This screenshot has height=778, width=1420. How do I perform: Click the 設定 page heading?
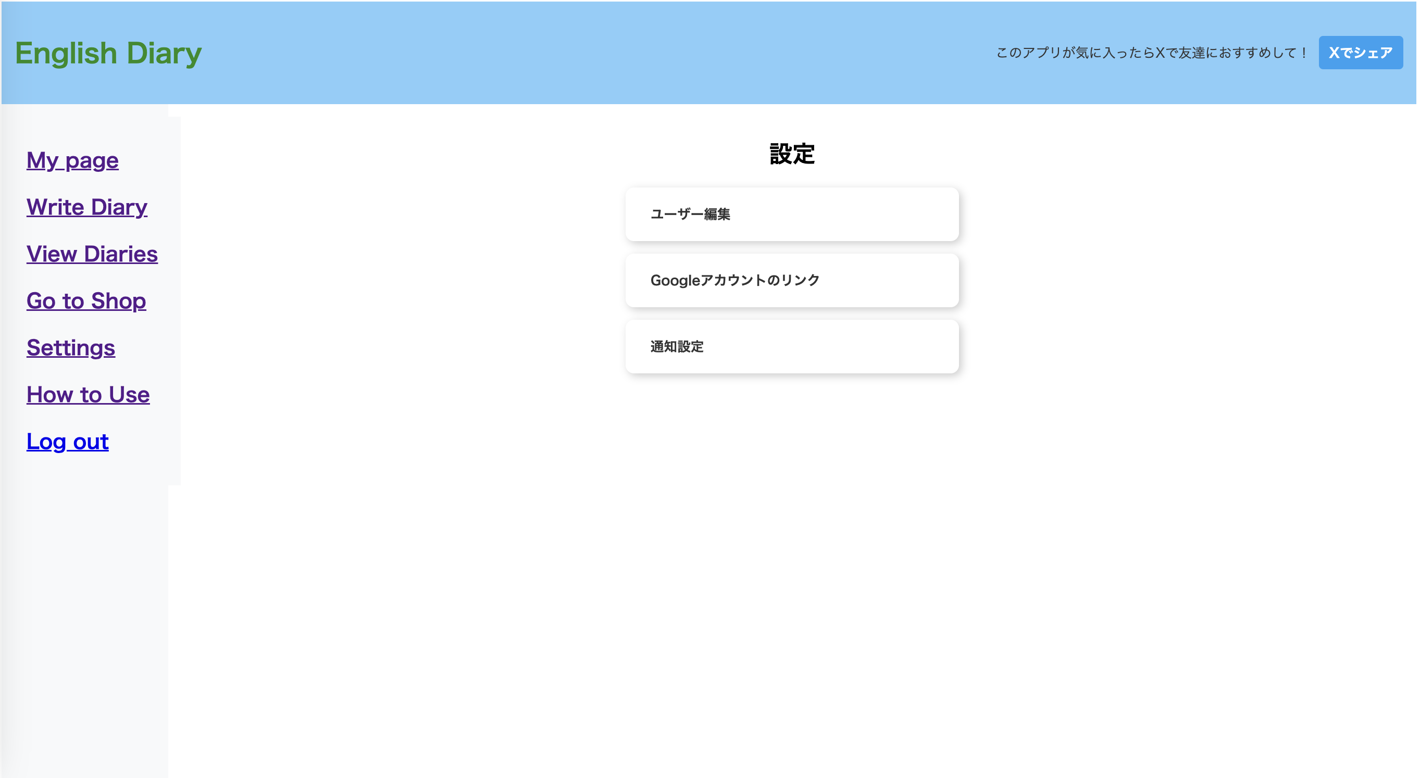[792, 154]
